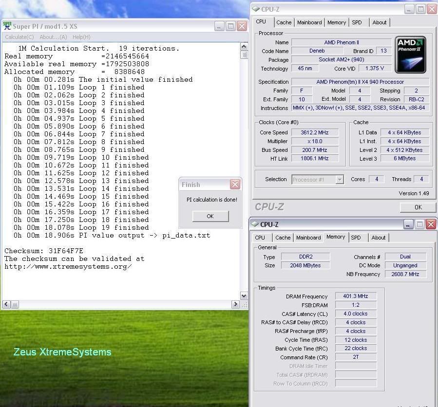Screen dimensions: 438x407
Task: Click the AMD Phenom II logo
Action: (x=410, y=55)
